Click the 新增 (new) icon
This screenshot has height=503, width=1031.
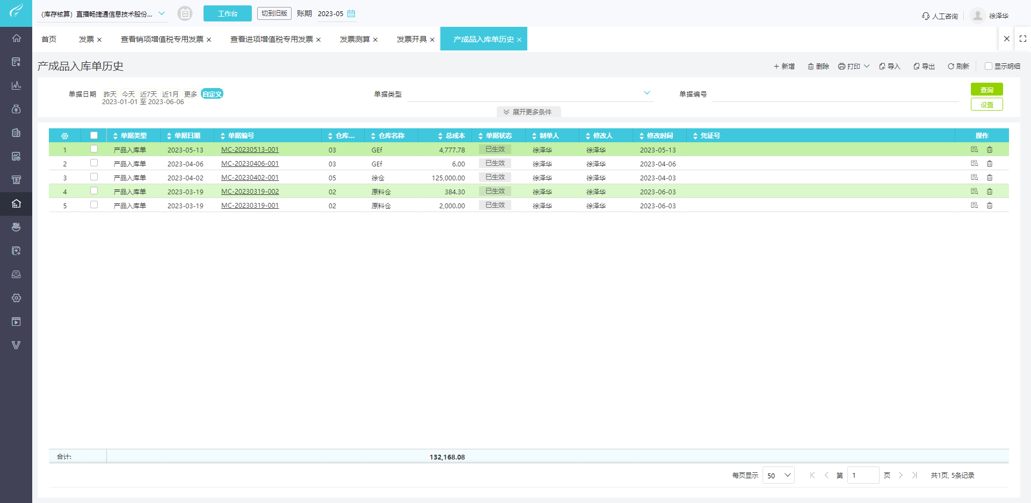[784, 65]
